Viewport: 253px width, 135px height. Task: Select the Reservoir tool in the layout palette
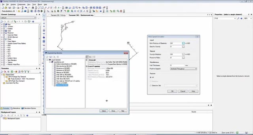tap(44, 34)
